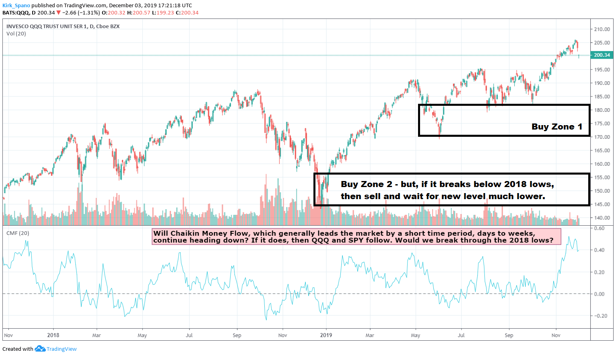
Task: Click the red down-triangle change indicator
Action: pos(59,12)
